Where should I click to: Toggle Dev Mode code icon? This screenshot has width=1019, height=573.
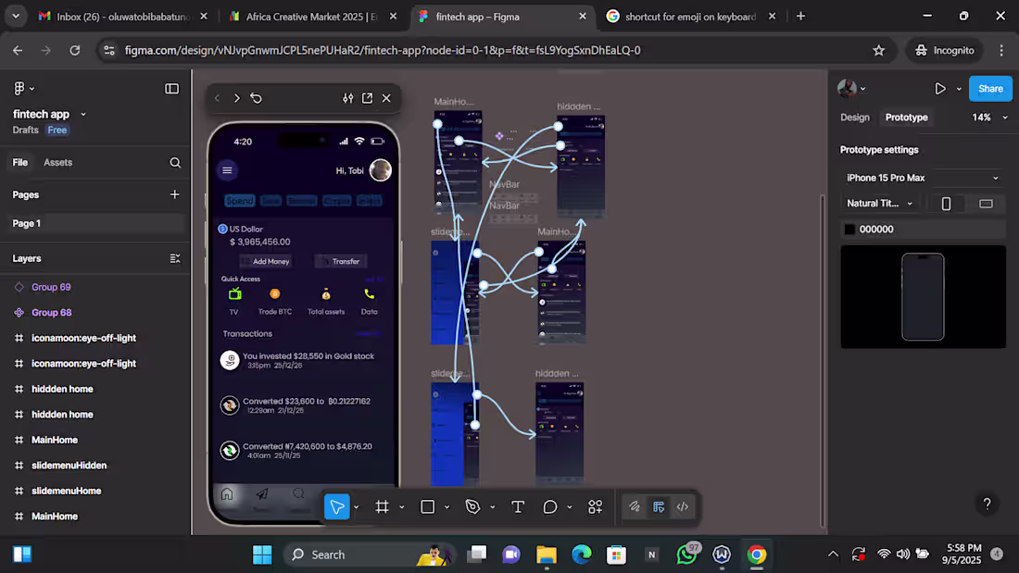683,506
